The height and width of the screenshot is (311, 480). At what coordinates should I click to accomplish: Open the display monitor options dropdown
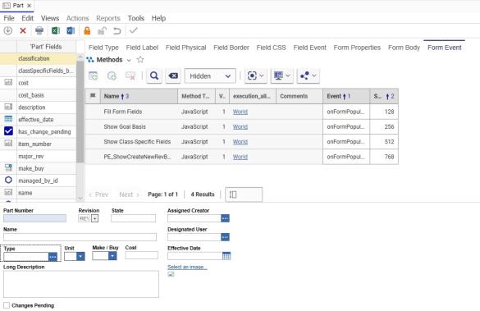pyautogui.click(x=281, y=75)
